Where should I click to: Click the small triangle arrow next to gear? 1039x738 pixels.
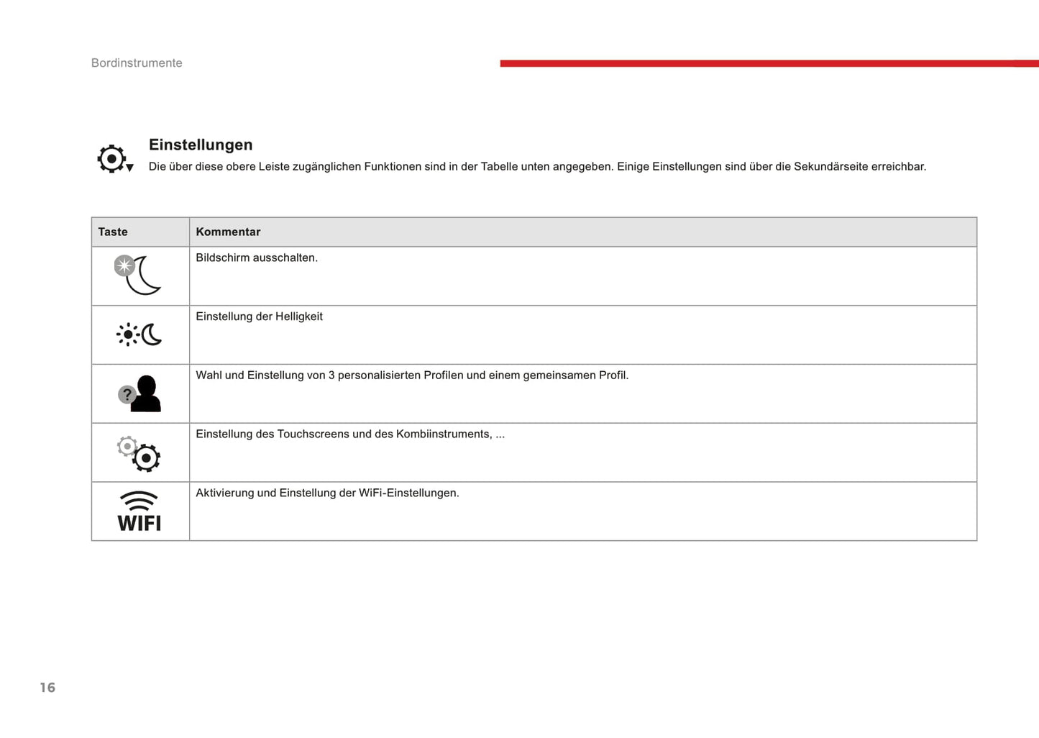130,168
